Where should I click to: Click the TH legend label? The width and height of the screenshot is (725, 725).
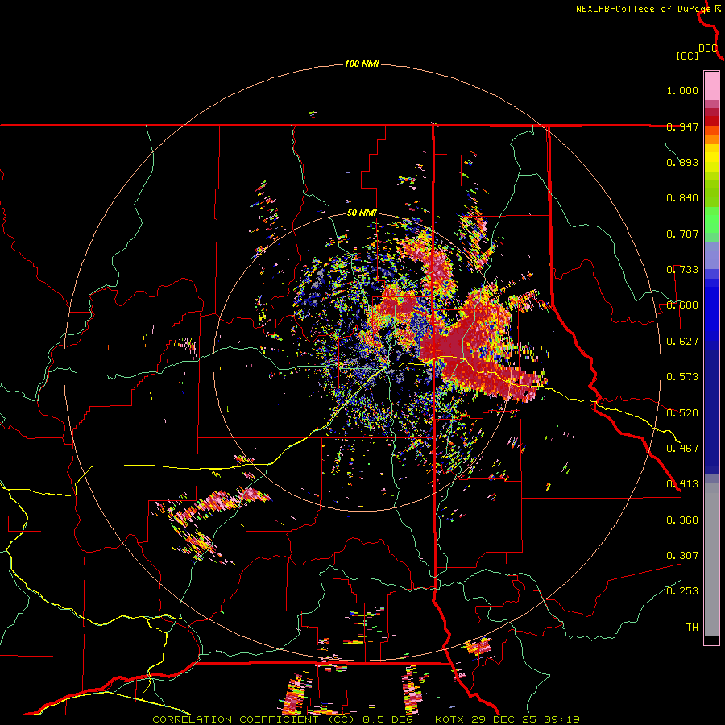pos(692,628)
